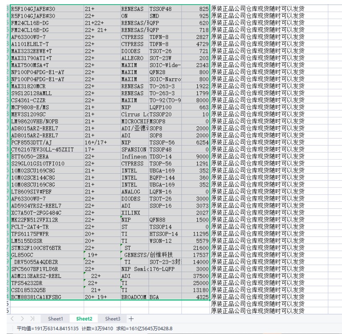
Task: Select cell PCF8553DTT/AJ
Action: point(47,142)
